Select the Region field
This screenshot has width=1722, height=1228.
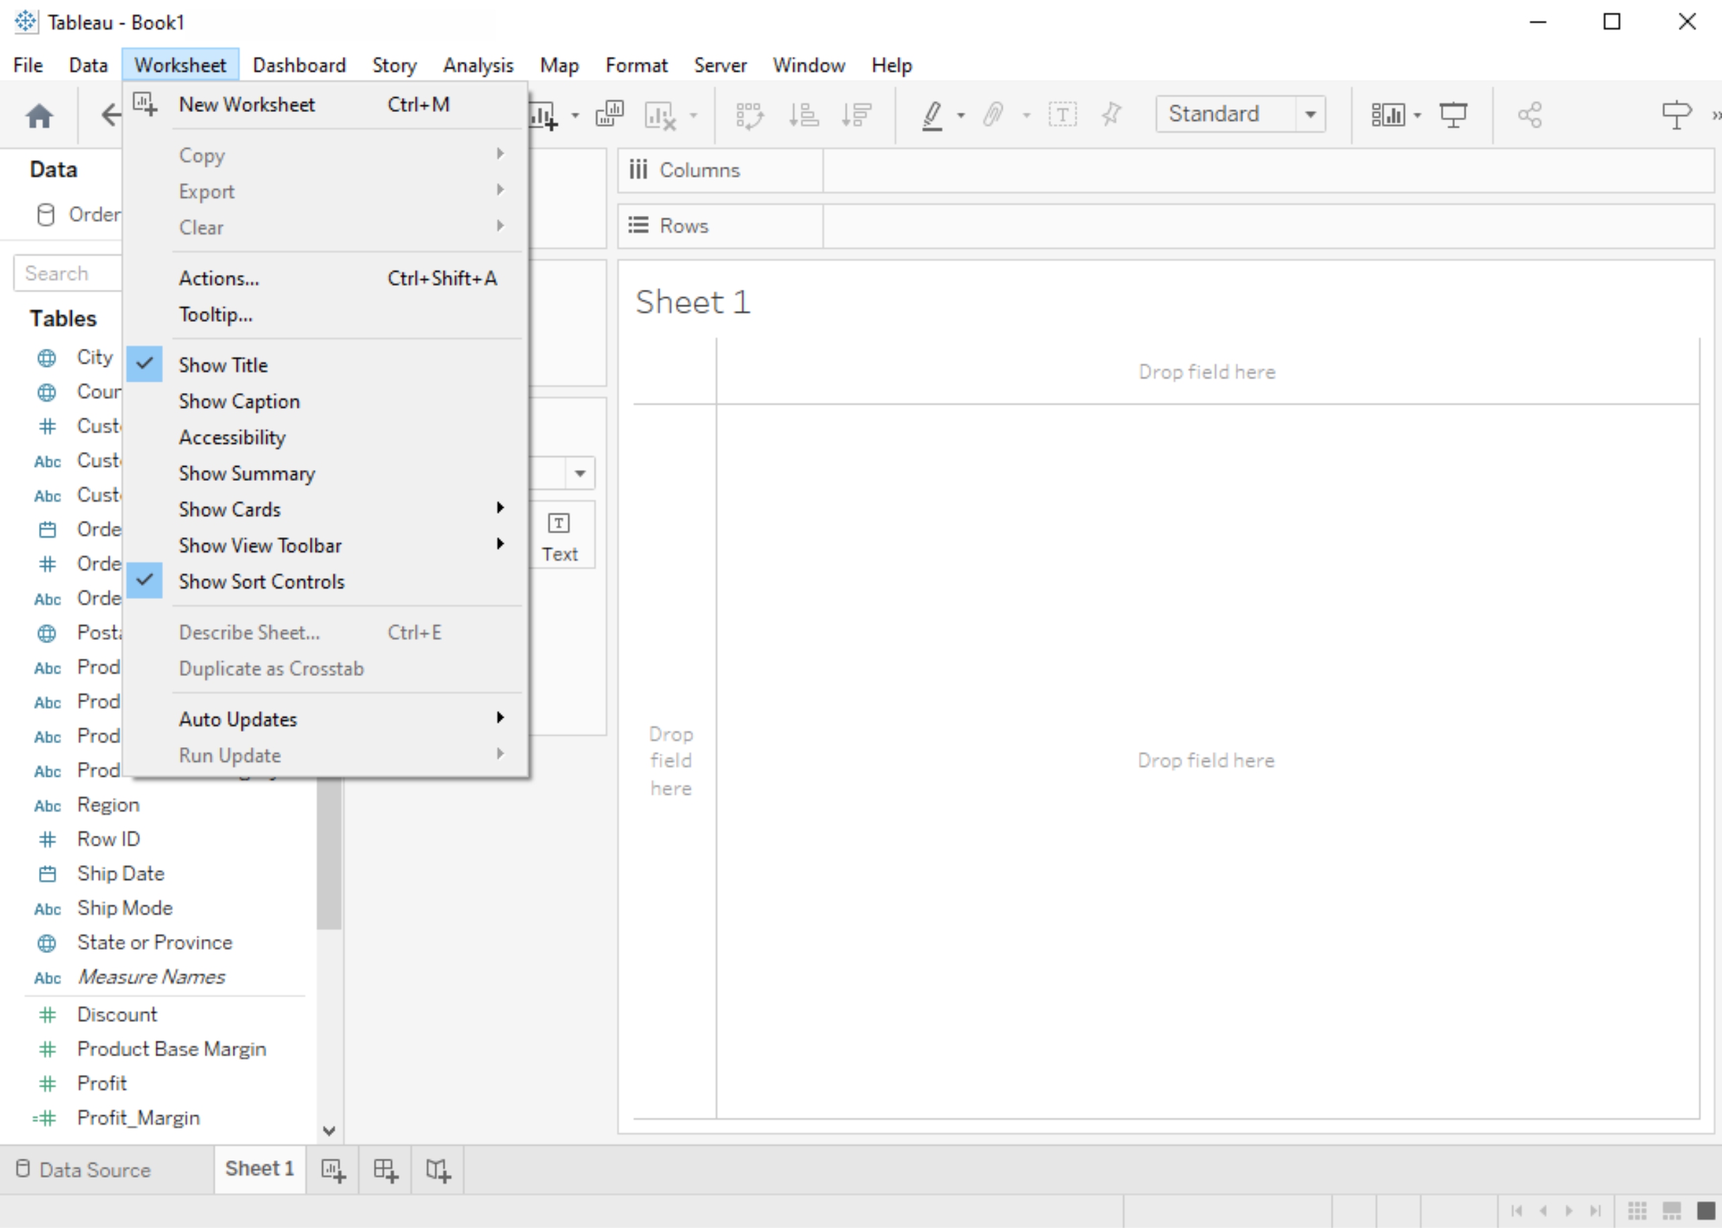(108, 805)
